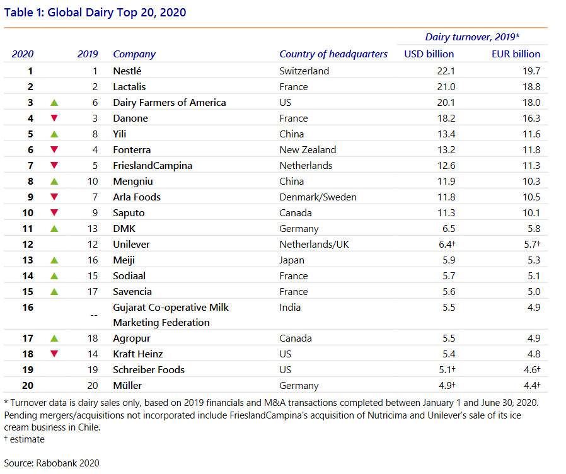Click the Nestlé company name
The height and width of the screenshot is (474, 566).
128,71
